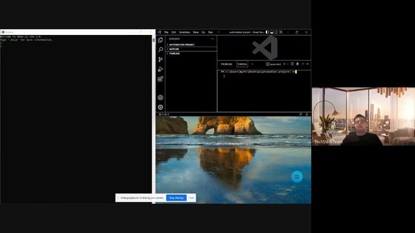Open the launch profile dropdown beside the plus
This screenshot has height=233, width=415.
(x=288, y=64)
